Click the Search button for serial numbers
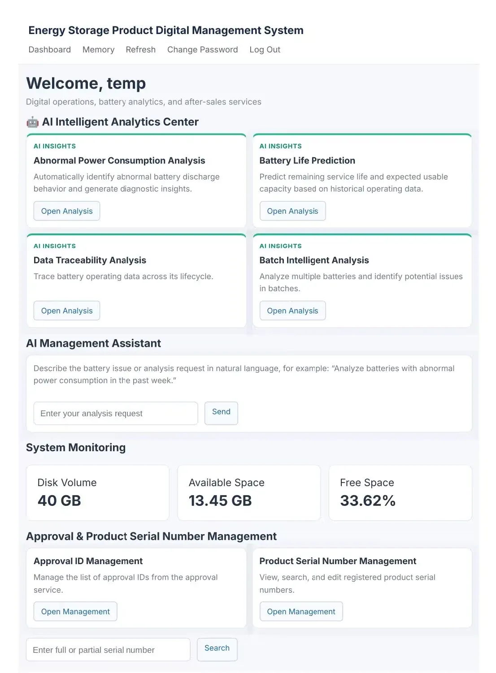 point(217,649)
